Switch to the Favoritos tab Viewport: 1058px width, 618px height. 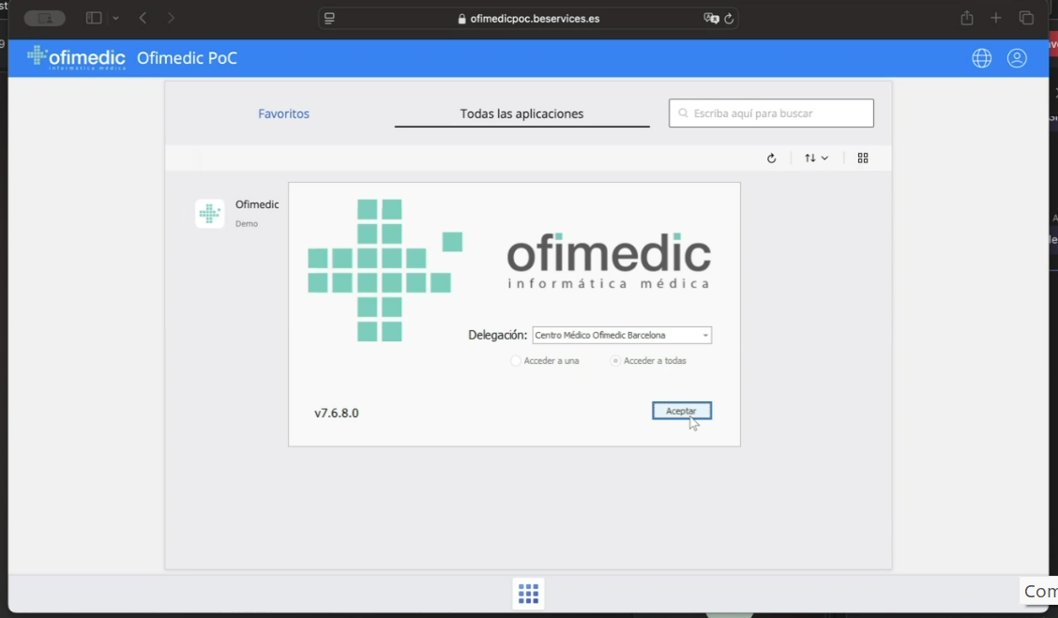point(283,113)
